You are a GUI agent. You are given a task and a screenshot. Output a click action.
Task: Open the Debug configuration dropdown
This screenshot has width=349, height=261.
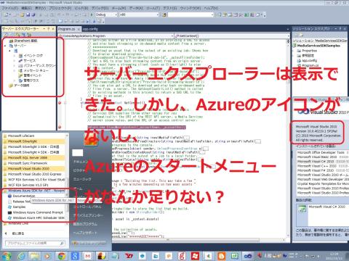tap(116, 14)
